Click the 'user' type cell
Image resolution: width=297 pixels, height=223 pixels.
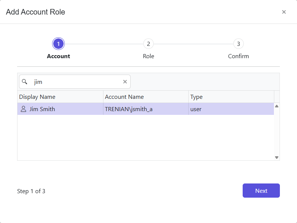(x=231, y=109)
